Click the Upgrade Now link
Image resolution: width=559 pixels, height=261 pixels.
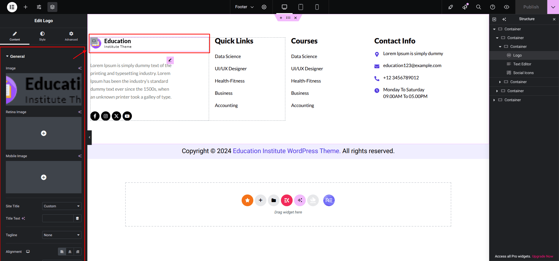coord(543,256)
